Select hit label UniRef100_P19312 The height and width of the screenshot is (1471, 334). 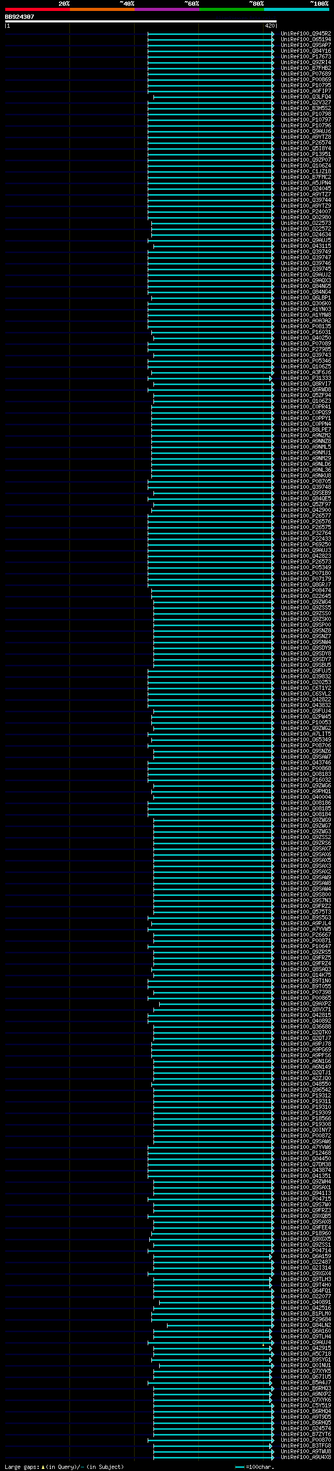click(305, 1095)
